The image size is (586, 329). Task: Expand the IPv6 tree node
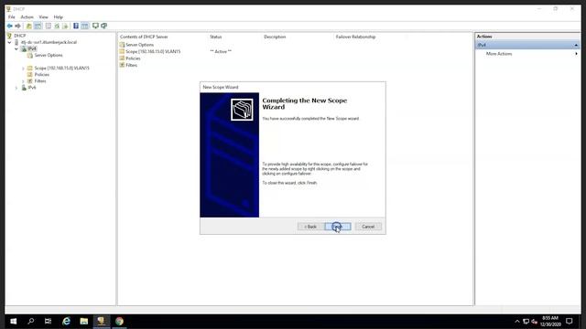pyautogui.click(x=16, y=88)
